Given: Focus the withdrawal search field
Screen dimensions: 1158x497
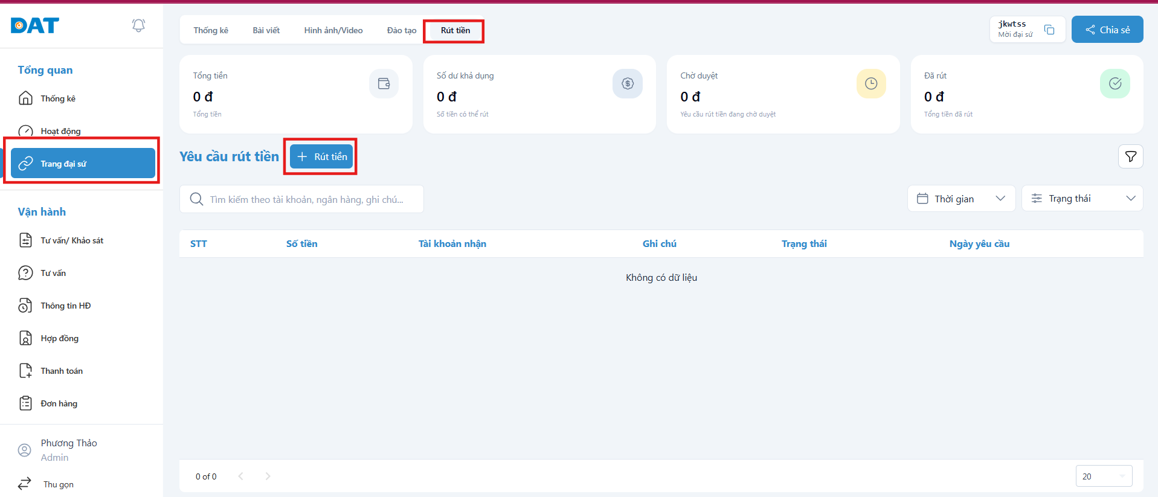Looking at the screenshot, I should (301, 199).
